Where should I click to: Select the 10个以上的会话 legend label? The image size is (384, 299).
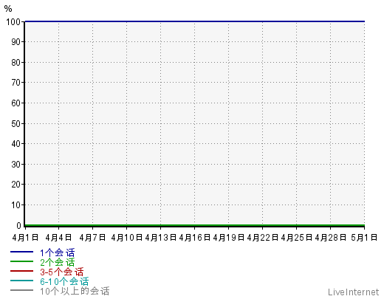[75, 291]
